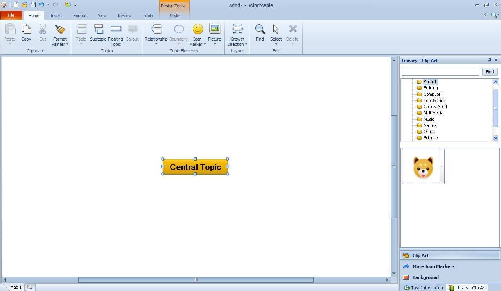The width and height of the screenshot is (501, 291).
Task: Insert a Floating Topic
Action: point(116,30)
